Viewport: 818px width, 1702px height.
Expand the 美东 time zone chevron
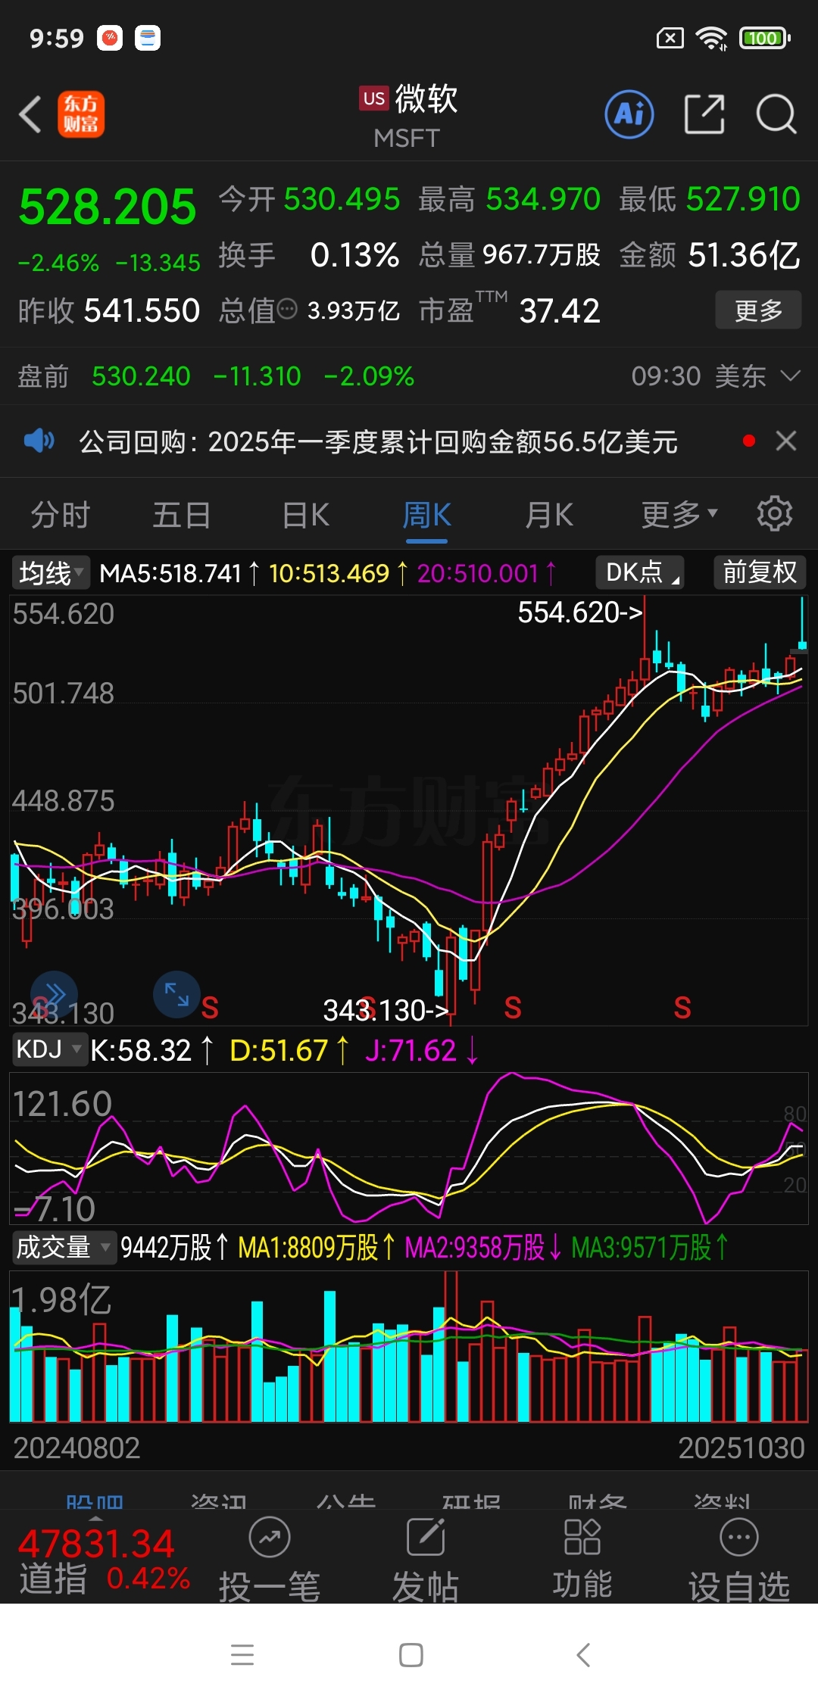tap(790, 376)
